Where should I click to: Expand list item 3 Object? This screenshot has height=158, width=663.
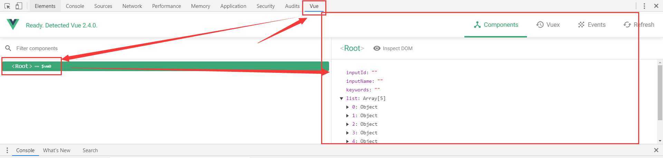pyautogui.click(x=347, y=133)
